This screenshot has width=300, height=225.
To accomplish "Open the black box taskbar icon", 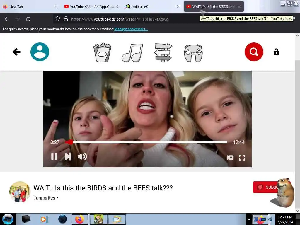I will (26, 219).
